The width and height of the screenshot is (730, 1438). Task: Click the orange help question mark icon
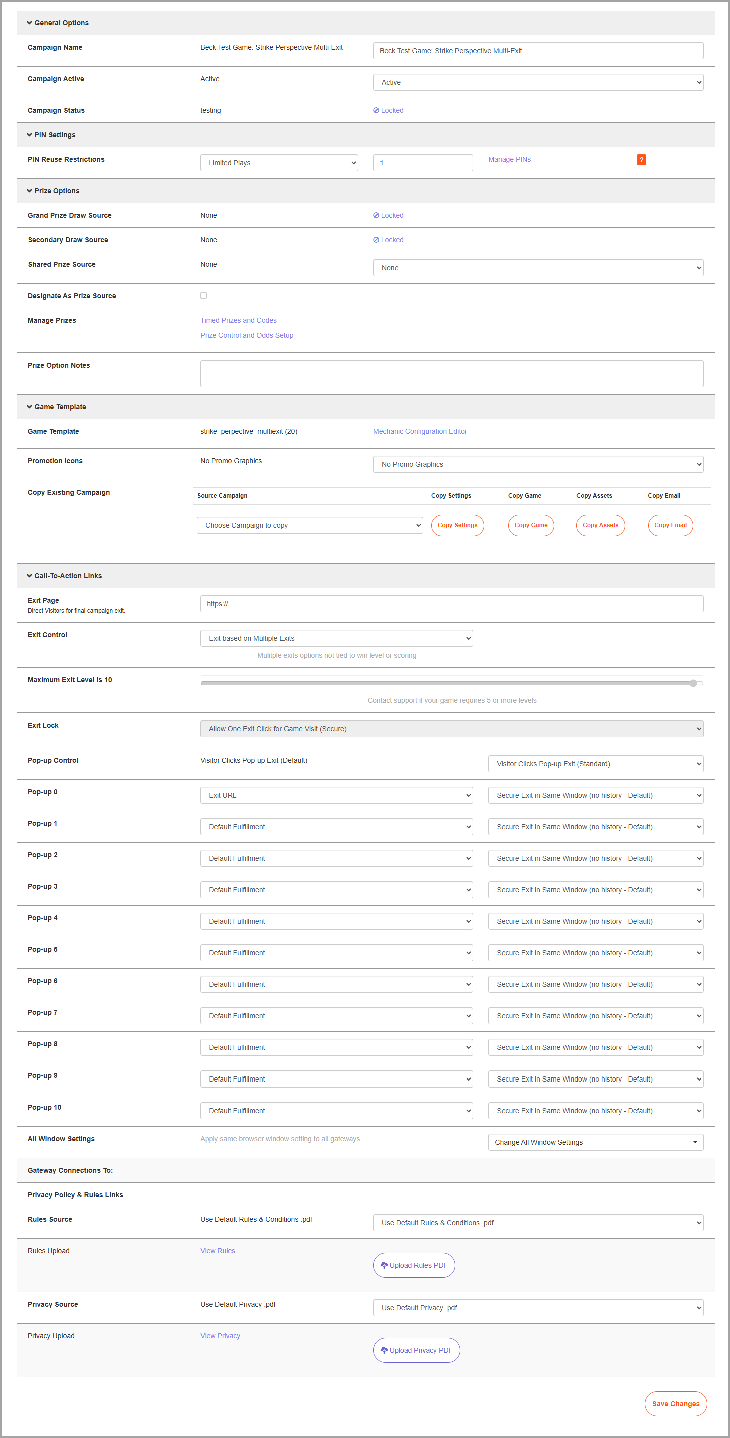[x=641, y=160]
